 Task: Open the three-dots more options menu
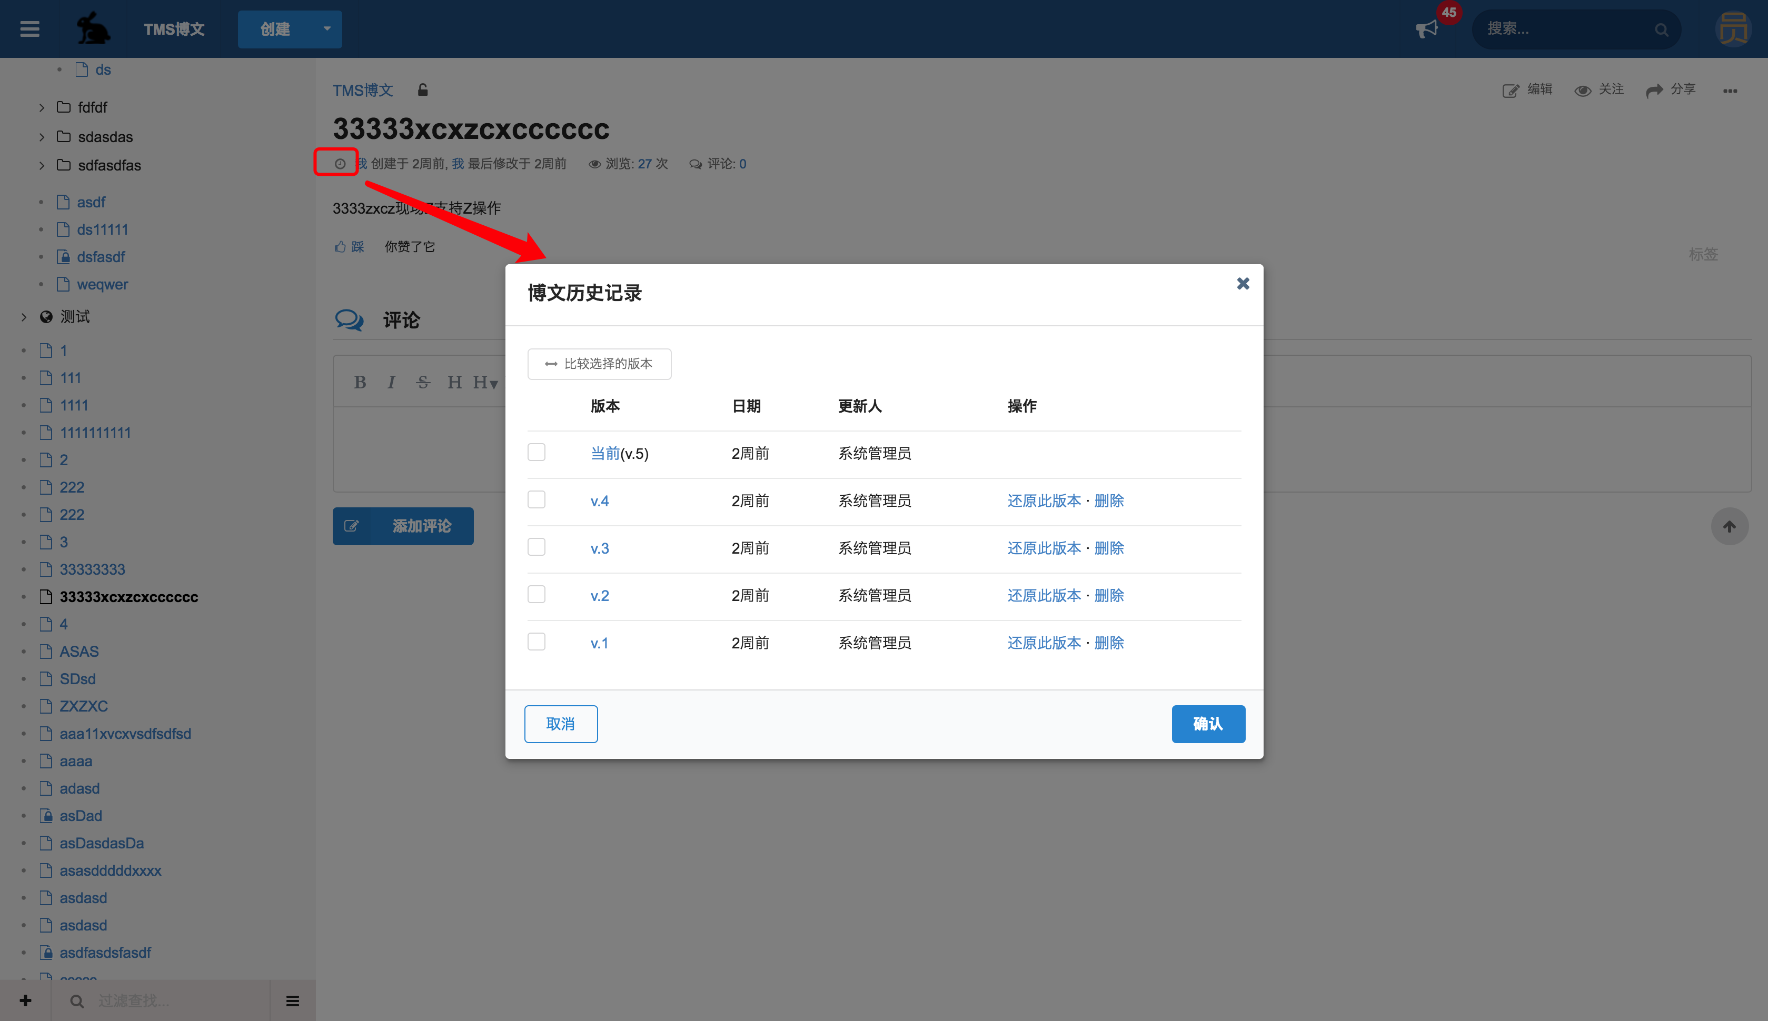(1730, 91)
